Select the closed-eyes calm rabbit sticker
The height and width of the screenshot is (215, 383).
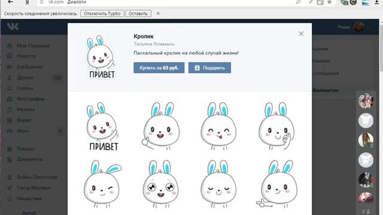click(x=218, y=184)
